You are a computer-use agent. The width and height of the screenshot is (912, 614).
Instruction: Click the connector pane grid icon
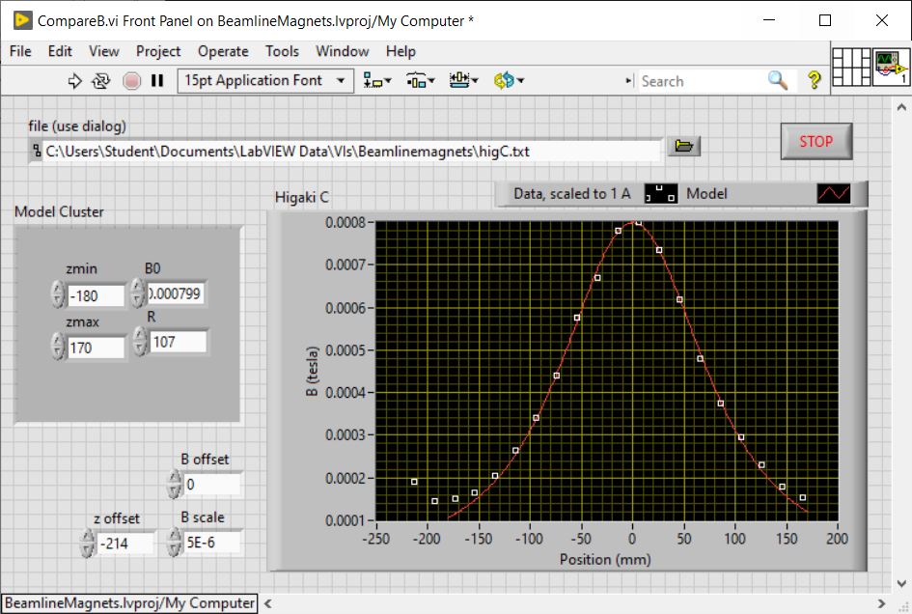point(850,67)
